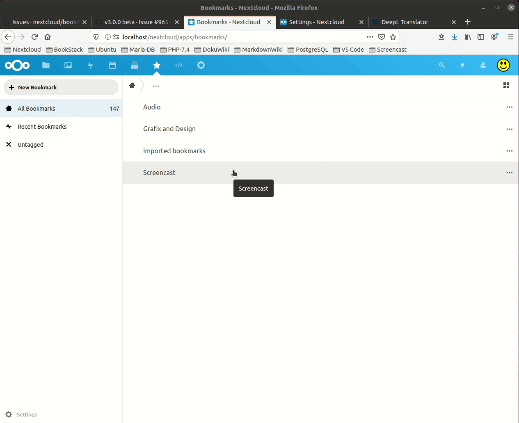Close the Bookmarks - Nextcloud tab

click(x=269, y=22)
